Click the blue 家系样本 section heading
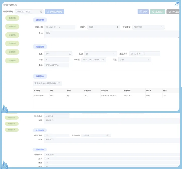 tap(40, 76)
